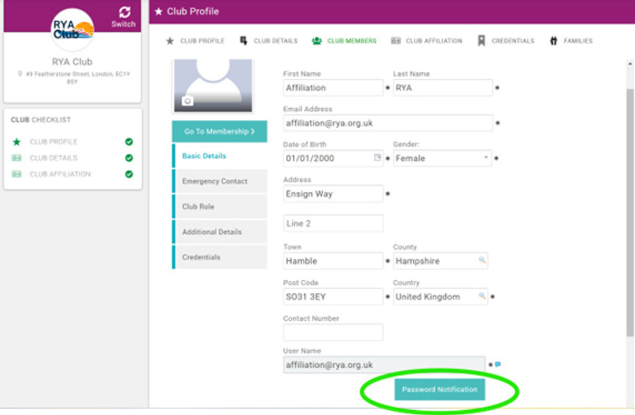635x415 pixels.
Task: Click the Go To Membership button
Action: pos(219,131)
